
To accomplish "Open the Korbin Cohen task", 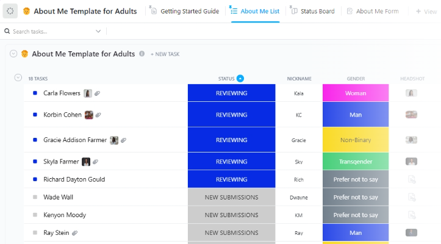I will [x=62, y=115].
